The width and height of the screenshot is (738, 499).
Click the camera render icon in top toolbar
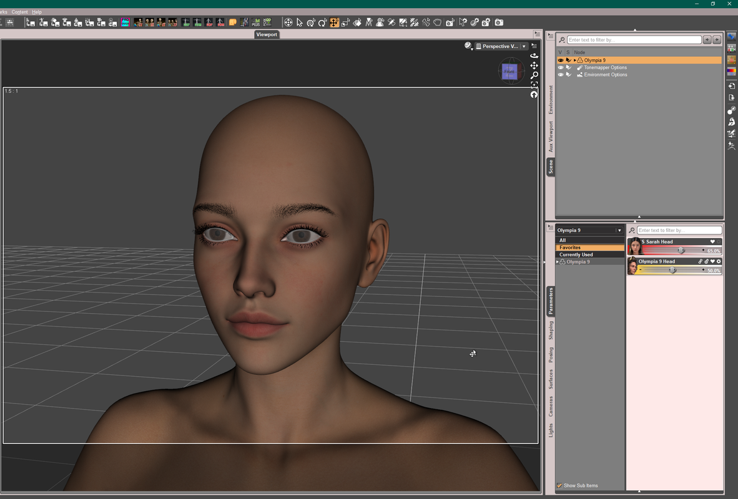[499, 22]
